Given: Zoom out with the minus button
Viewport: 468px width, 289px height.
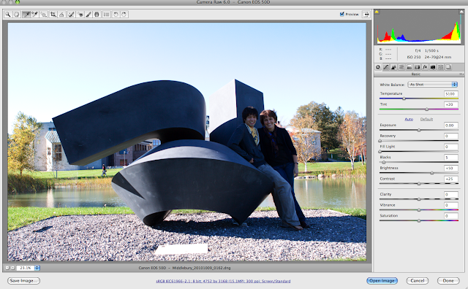Looking at the screenshot, I should 7,268.
